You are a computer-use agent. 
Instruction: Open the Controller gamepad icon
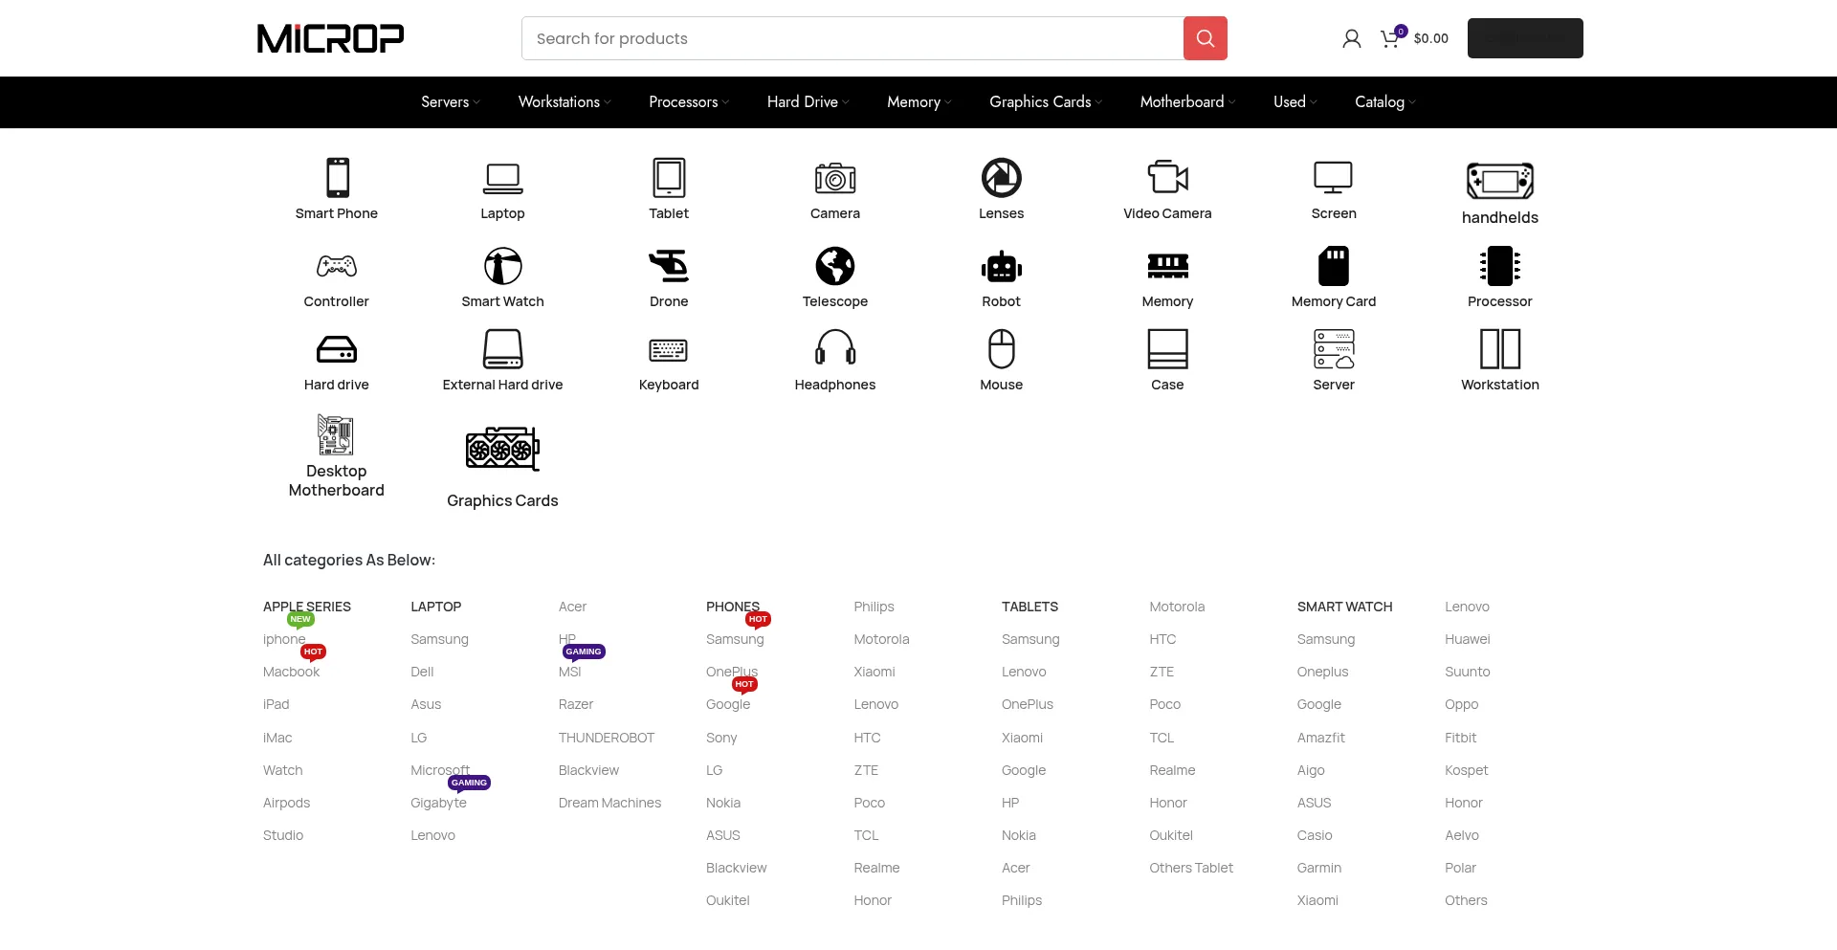pyautogui.click(x=337, y=266)
